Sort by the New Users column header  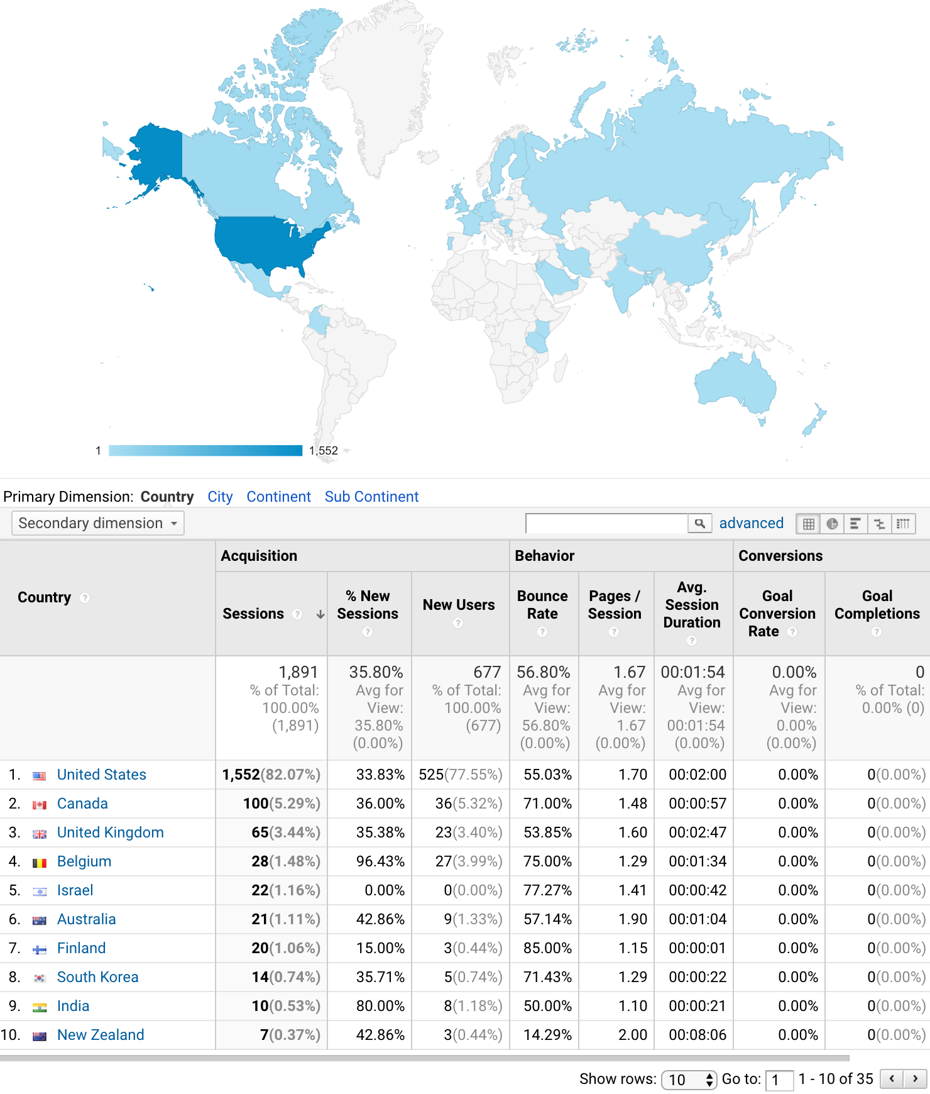(x=459, y=605)
